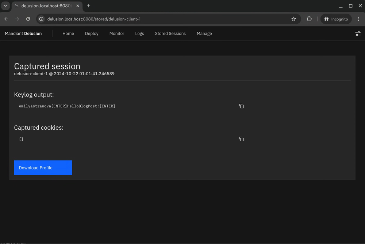The width and height of the screenshot is (365, 244).
Task: Minimize the browser window
Action: point(341,6)
